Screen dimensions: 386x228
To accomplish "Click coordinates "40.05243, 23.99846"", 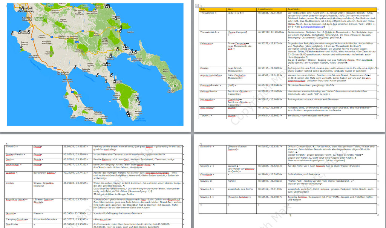I will 75,155.
